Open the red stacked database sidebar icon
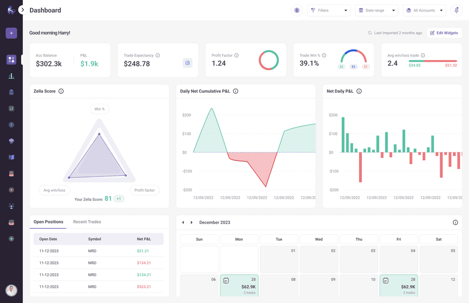 11,173
